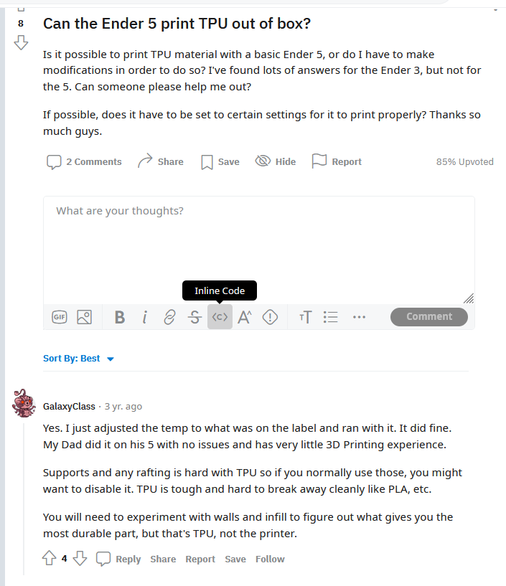Focus the 'What are your thoughts?' box
The width and height of the screenshot is (506, 586).
(259, 250)
